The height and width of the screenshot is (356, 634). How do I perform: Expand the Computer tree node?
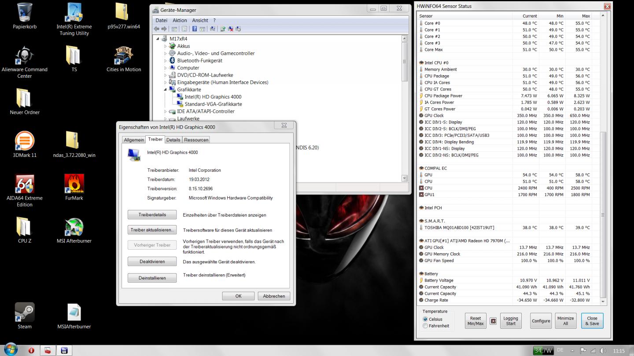click(166, 68)
